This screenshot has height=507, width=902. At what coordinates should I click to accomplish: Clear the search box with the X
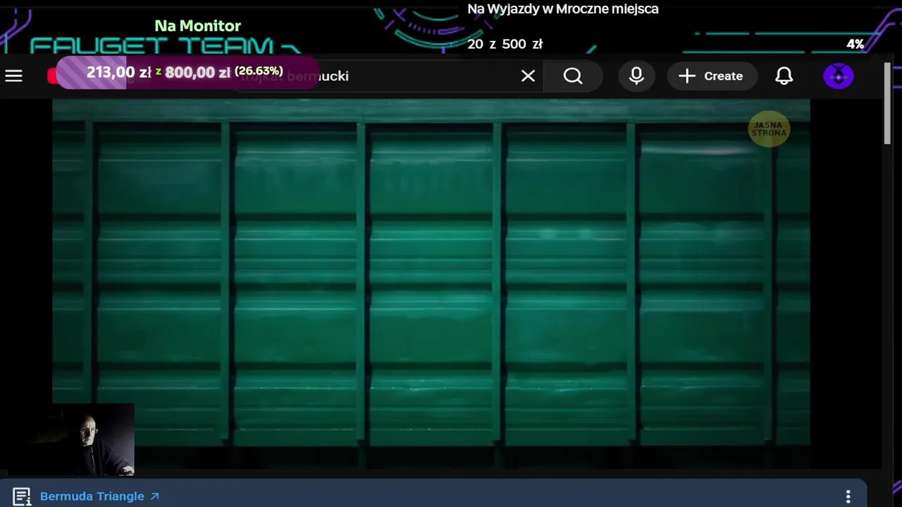click(x=528, y=76)
